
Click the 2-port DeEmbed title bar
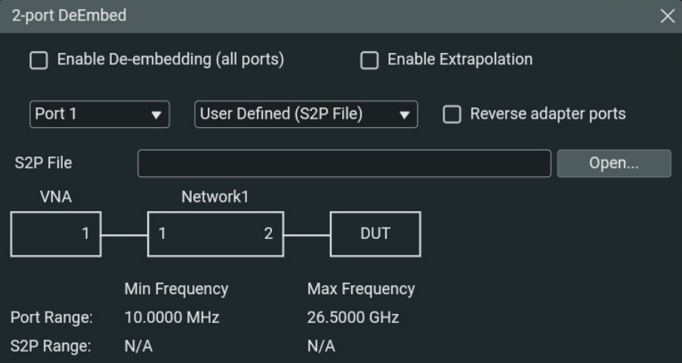[302, 16]
